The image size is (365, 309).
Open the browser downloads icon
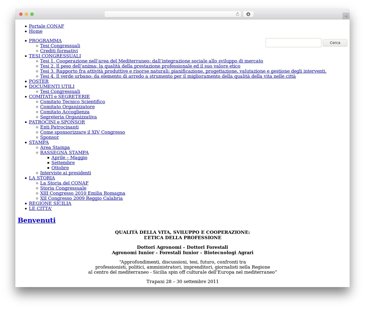[248, 14]
